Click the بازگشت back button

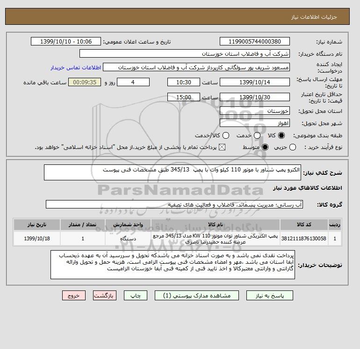(x=105, y=296)
